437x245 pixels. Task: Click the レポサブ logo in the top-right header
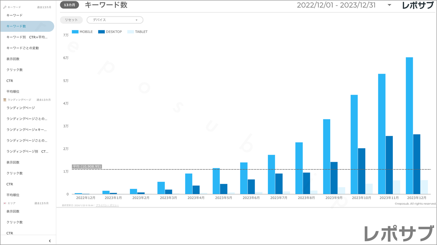[x=418, y=5]
